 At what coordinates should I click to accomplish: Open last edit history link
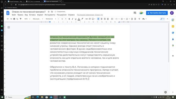(90, 15)
